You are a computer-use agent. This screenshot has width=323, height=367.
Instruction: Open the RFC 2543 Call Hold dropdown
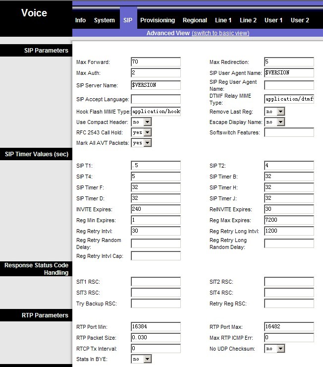[141, 132]
